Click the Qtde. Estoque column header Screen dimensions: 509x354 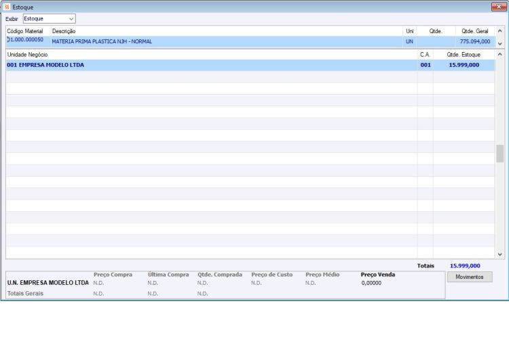[x=464, y=55]
